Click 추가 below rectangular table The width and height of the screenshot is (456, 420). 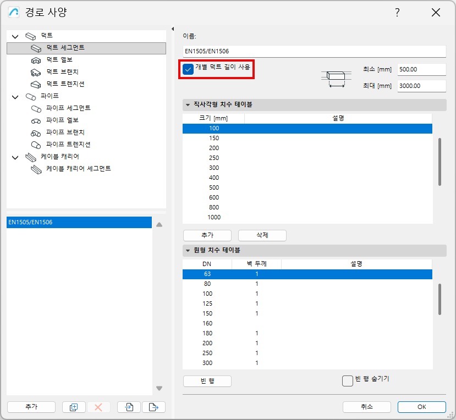[x=207, y=235]
